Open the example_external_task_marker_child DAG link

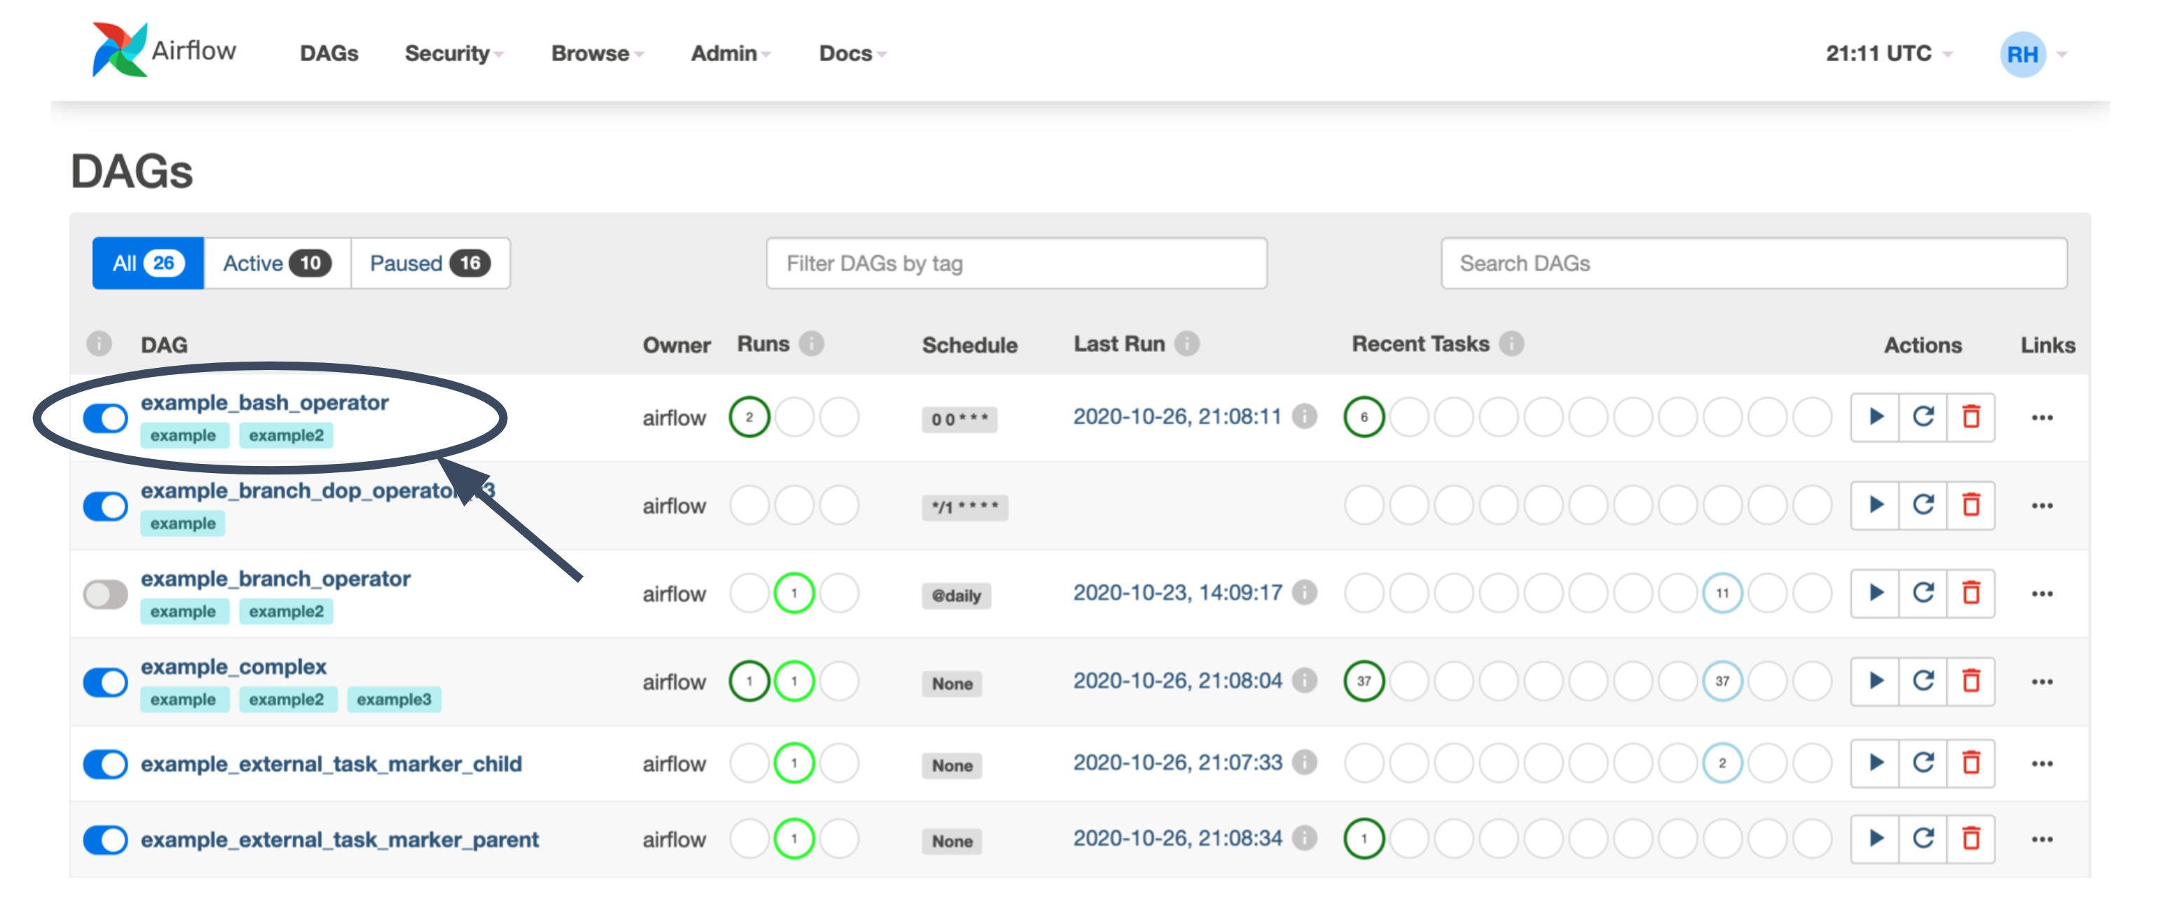pyautogui.click(x=331, y=764)
